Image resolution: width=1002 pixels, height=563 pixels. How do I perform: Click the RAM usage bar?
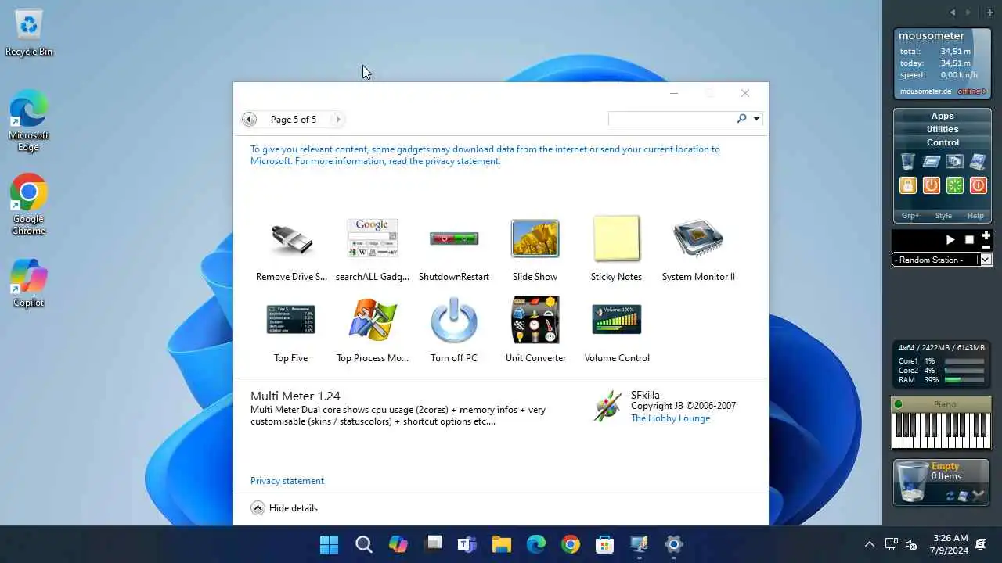coord(964,380)
